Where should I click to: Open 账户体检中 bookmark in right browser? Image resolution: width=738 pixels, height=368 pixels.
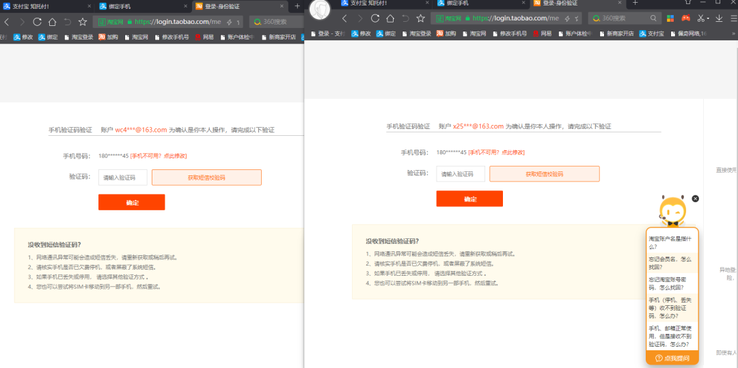click(x=575, y=34)
